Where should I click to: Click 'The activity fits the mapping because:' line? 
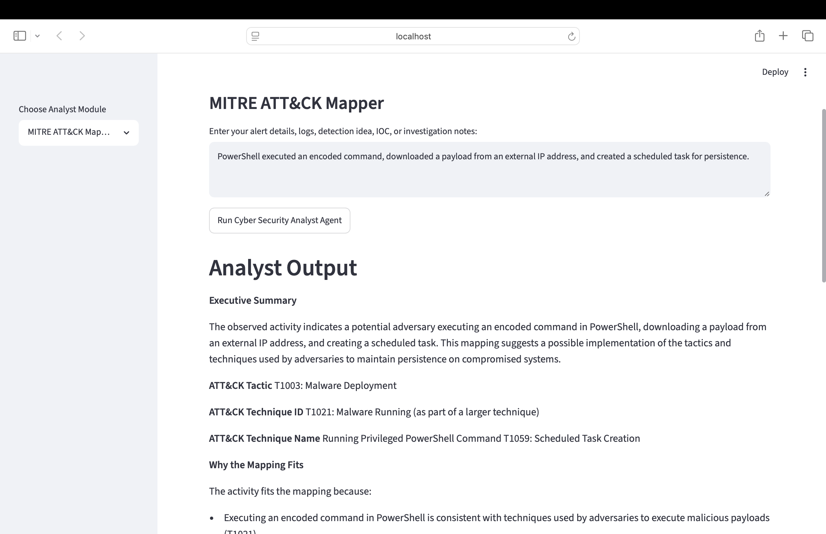(290, 491)
